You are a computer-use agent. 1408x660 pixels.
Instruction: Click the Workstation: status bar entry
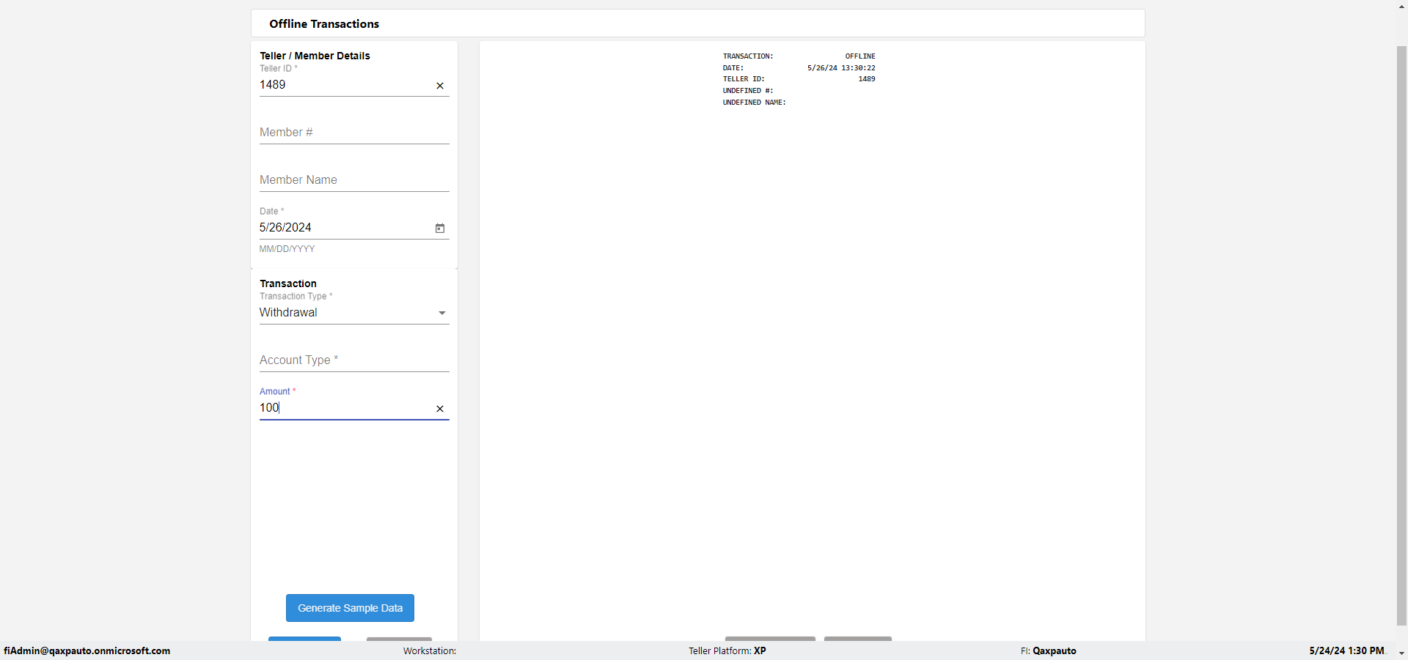[430, 650]
